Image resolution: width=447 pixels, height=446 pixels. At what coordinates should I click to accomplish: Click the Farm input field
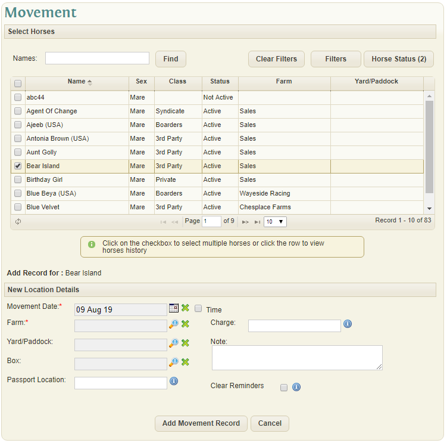pos(121,326)
